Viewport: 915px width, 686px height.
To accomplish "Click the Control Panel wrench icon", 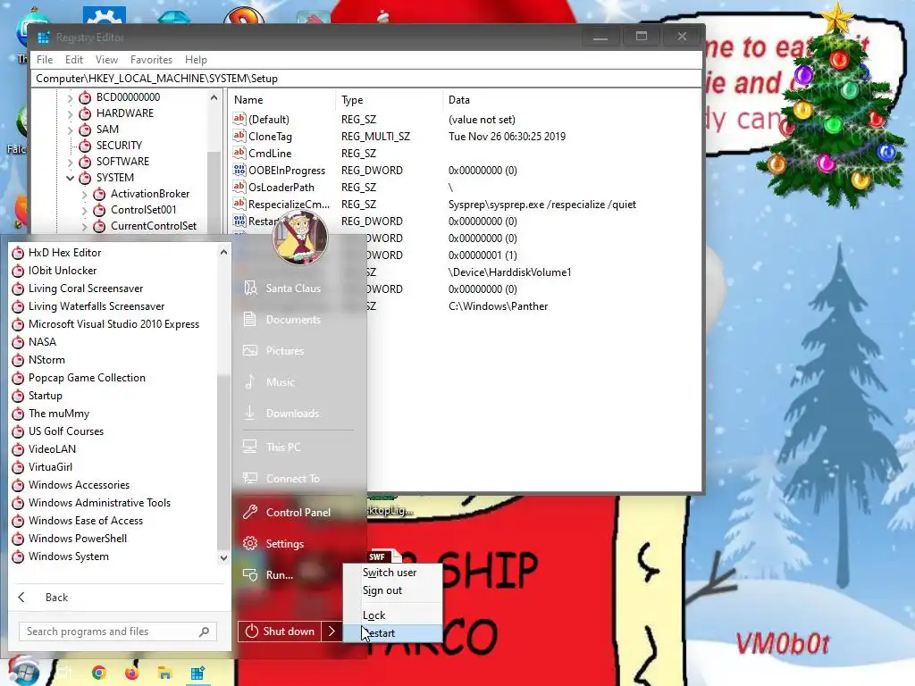I will pyautogui.click(x=250, y=512).
